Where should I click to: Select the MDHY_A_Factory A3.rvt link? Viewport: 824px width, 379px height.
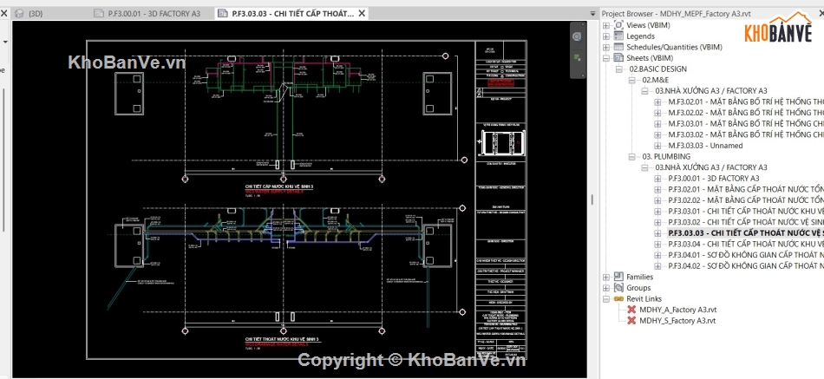pyautogui.click(x=677, y=310)
